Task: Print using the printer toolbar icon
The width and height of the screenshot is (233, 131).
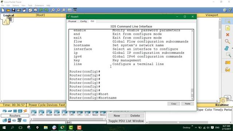Action: [x=19, y=10]
